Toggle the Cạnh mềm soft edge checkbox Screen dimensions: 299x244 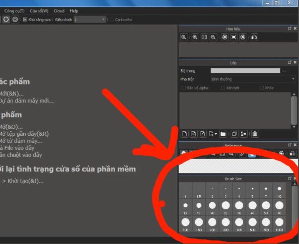pos(112,20)
